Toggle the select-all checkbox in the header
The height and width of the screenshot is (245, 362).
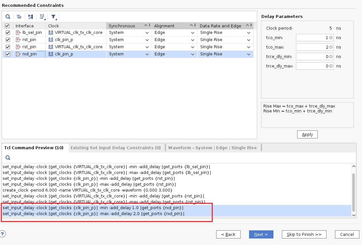coord(7,25)
